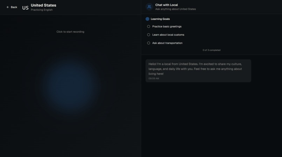
Task: Click the local's greeting message bubble
Action: 198,71
